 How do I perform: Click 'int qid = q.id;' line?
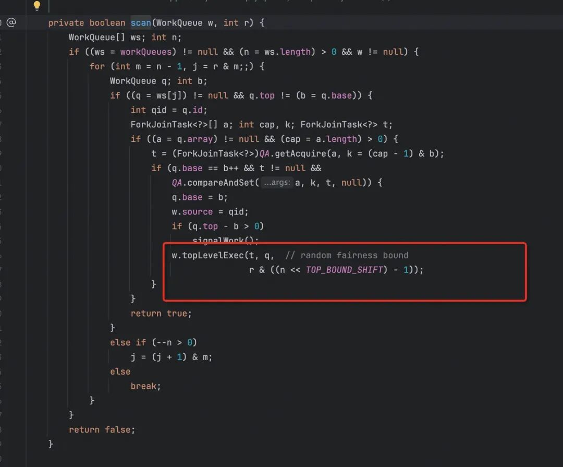169,110
